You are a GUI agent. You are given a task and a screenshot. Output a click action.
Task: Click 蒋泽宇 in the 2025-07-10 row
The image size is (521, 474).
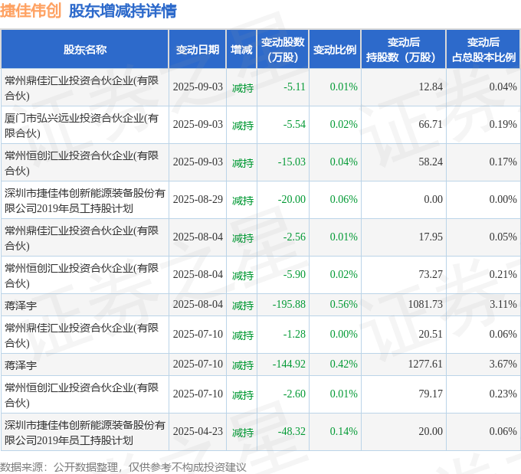coord(21,364)
